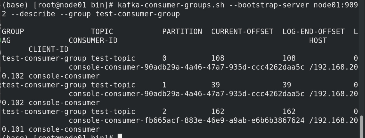Click current offset value 108

[218, 58]
